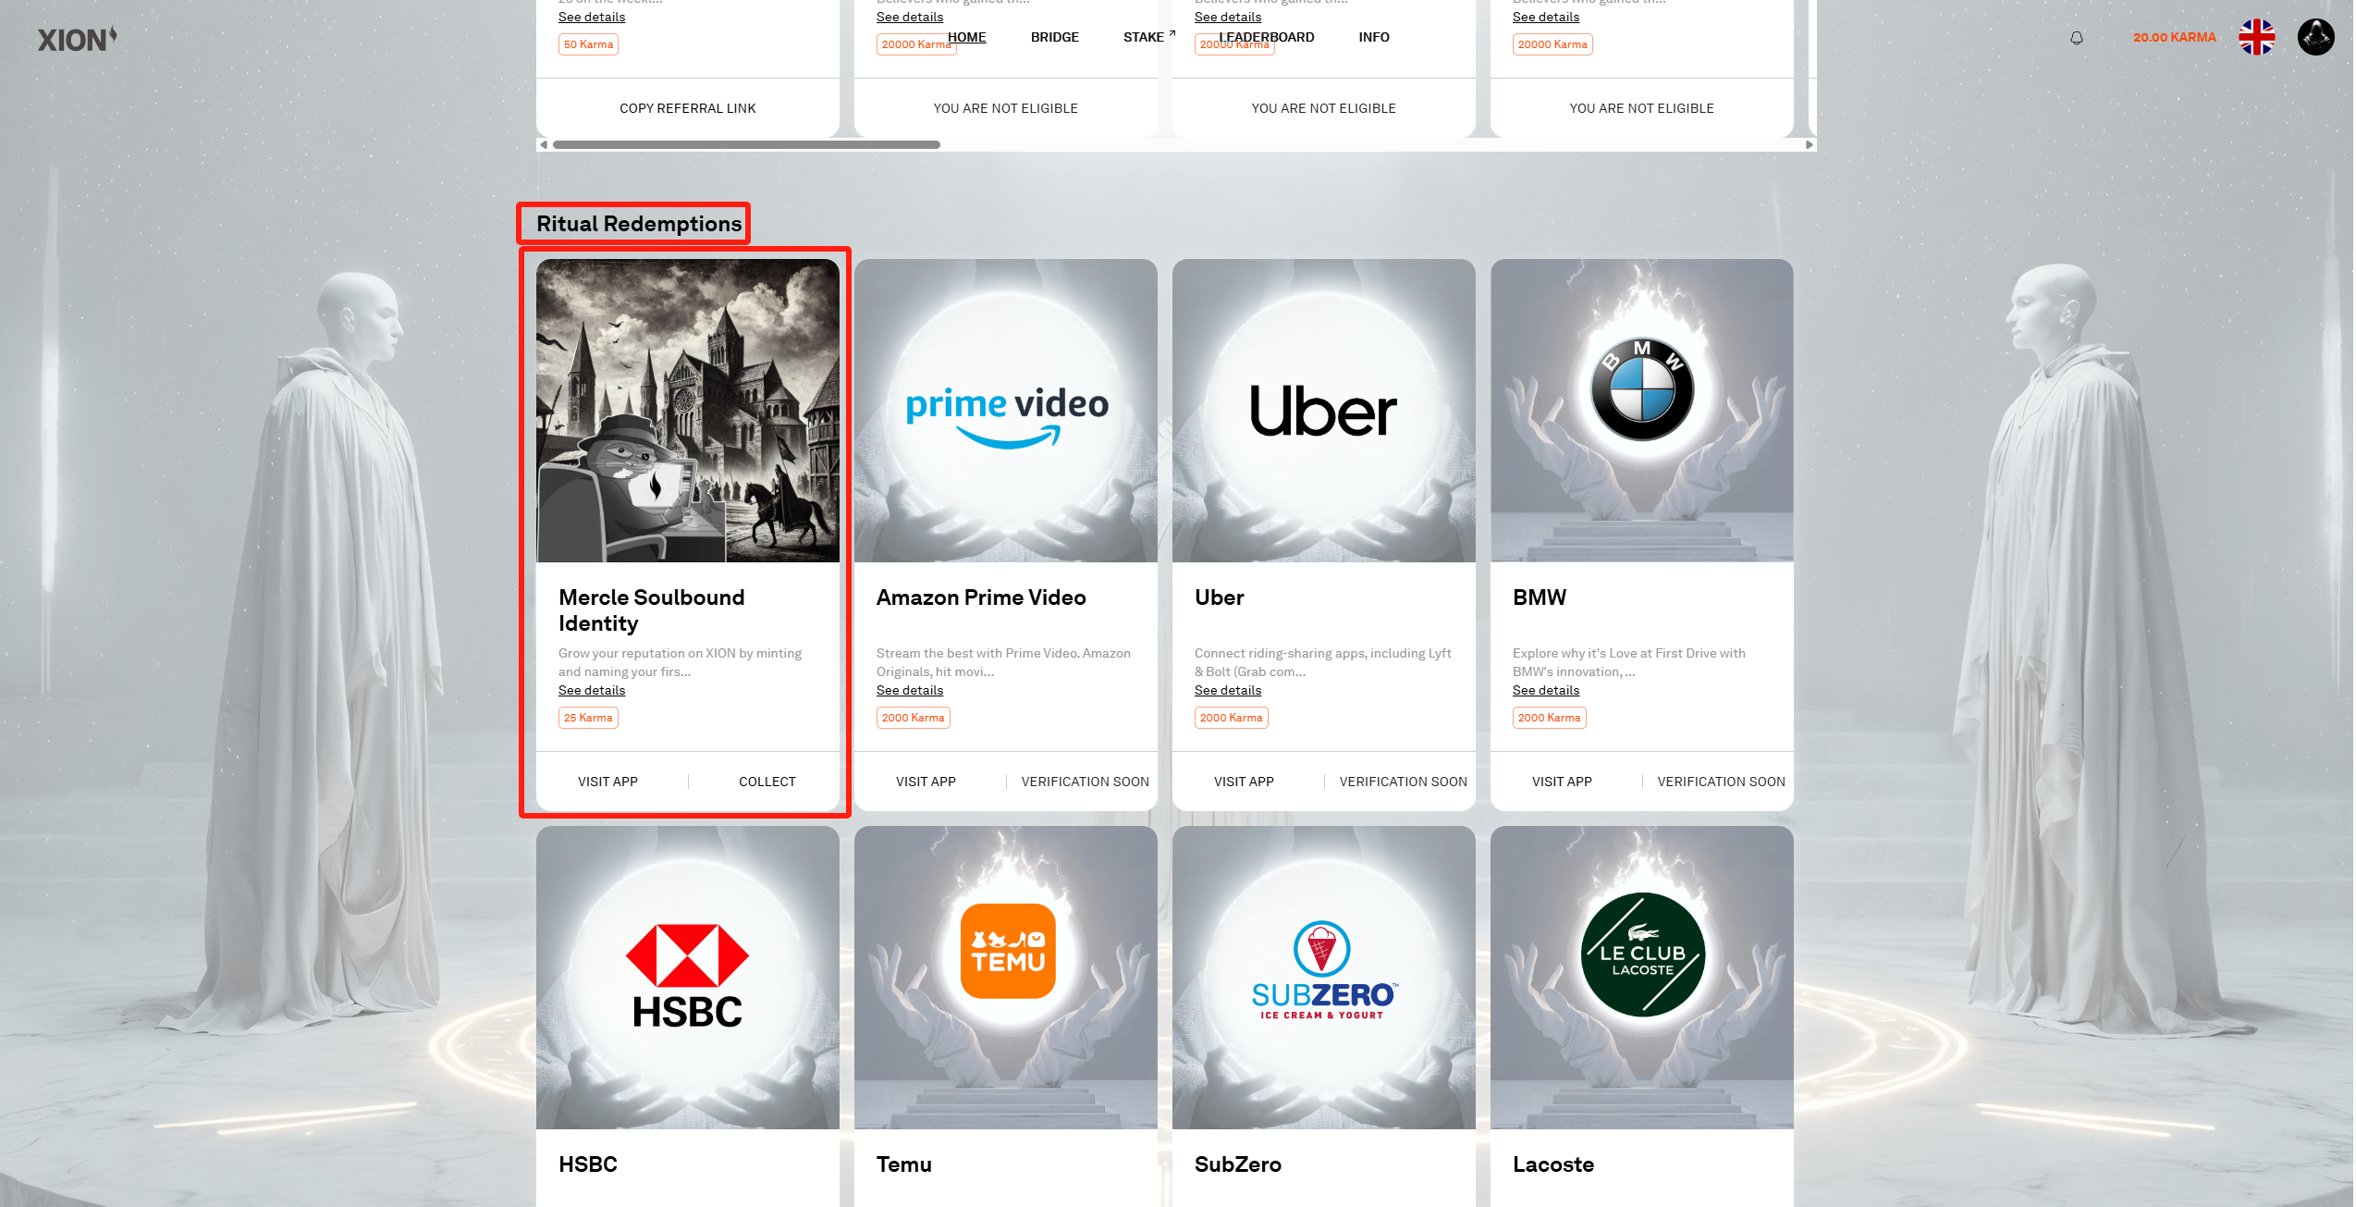Click right arrow of horizontal scrollbar

tap(1810, 144)
